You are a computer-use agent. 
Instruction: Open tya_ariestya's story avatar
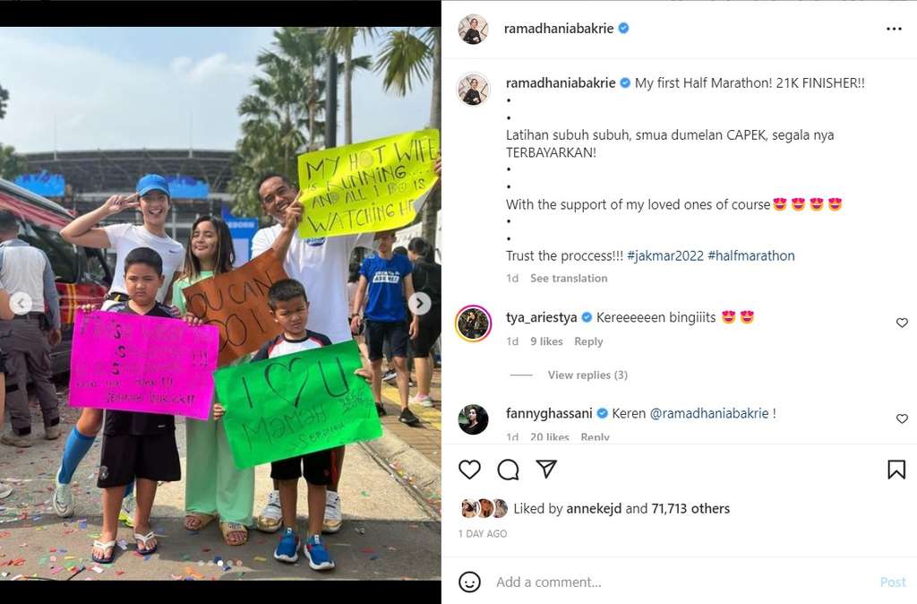[x=473, y=324]
